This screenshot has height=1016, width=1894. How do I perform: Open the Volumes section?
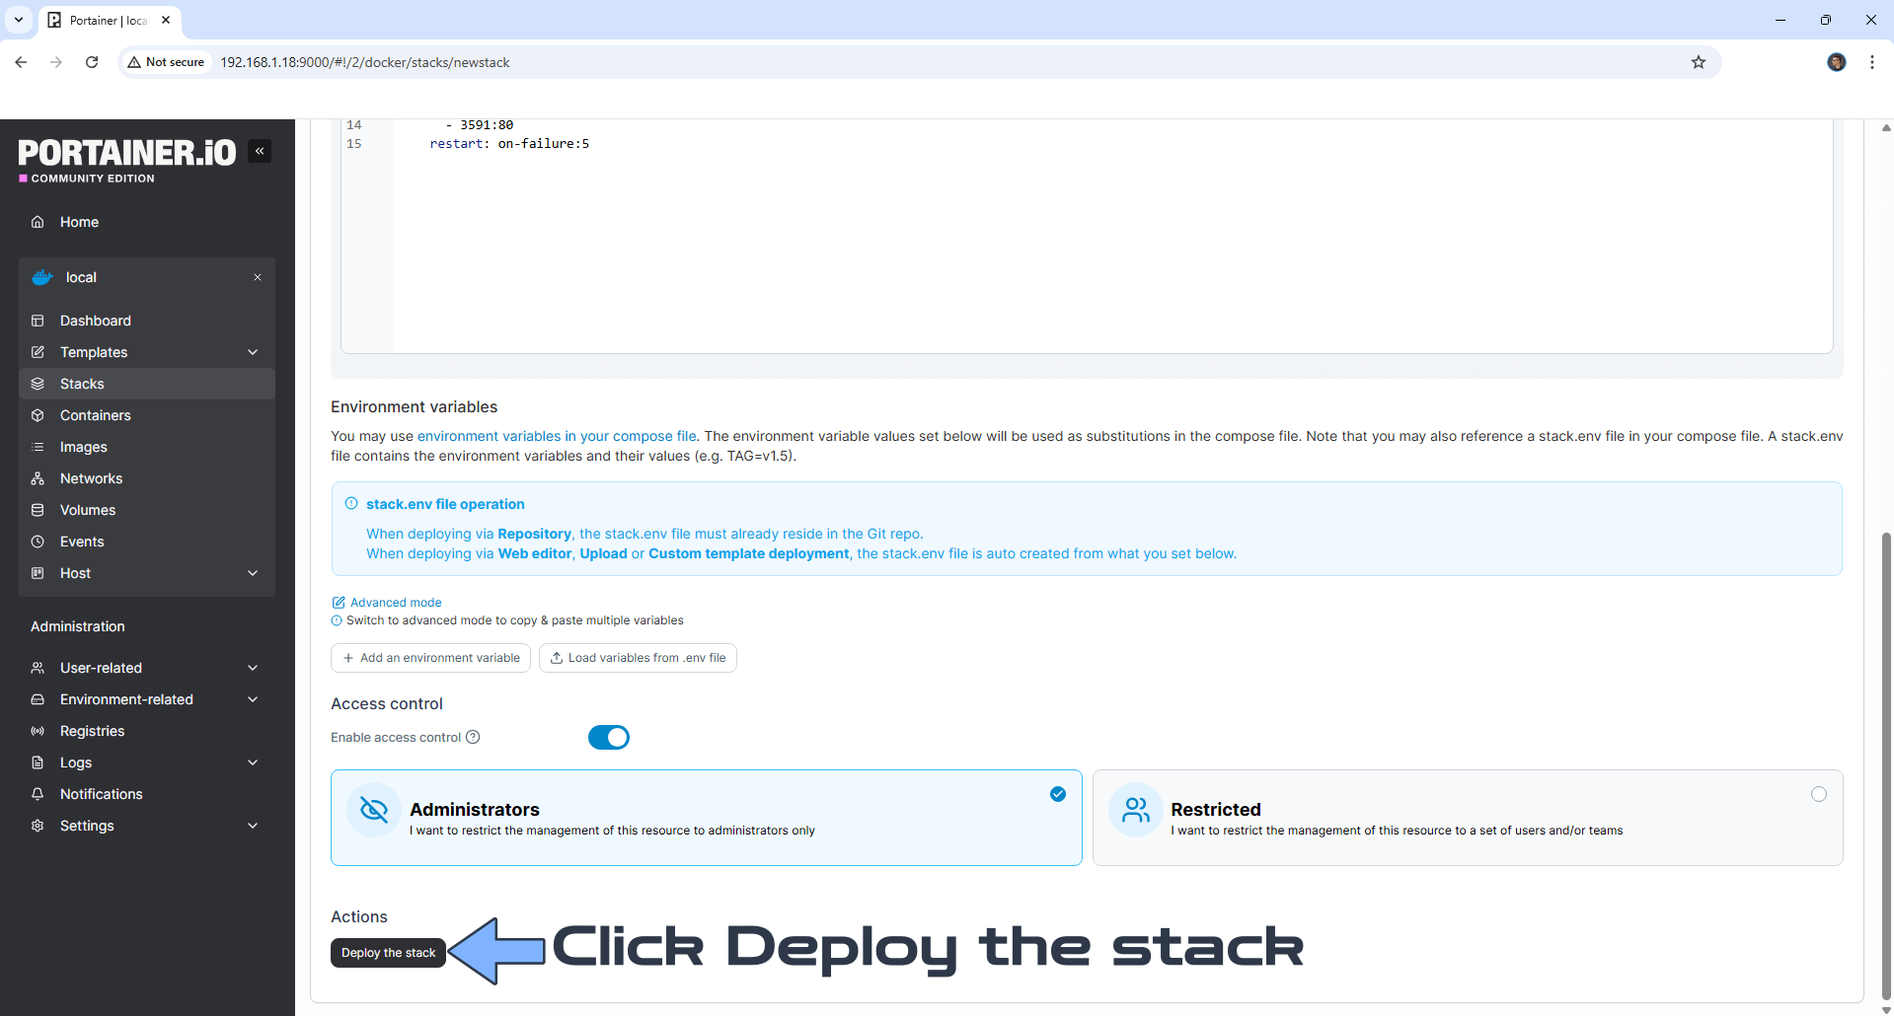[x=87, y=510]
